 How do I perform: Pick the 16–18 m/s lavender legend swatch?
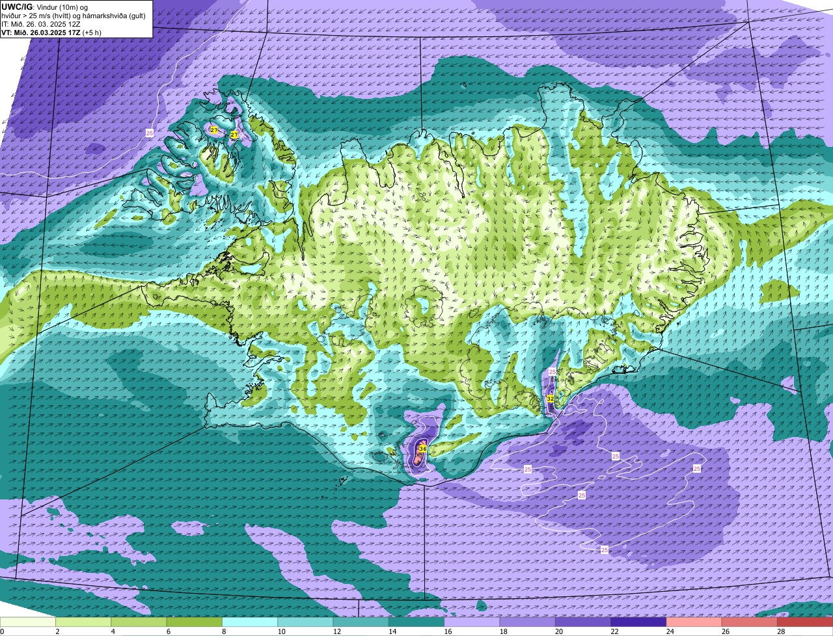tap(472, 622)
